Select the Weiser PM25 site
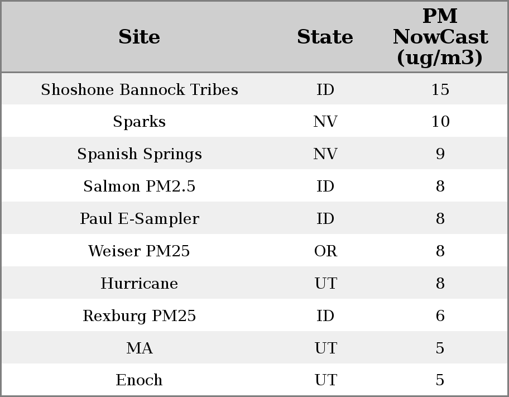This screenshot has height=397, width=509. 139,251
